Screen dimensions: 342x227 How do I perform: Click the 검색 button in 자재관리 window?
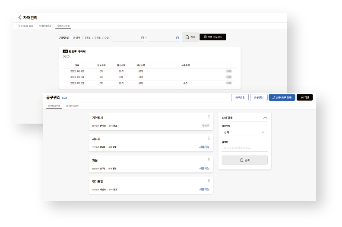tap(190, 37)
